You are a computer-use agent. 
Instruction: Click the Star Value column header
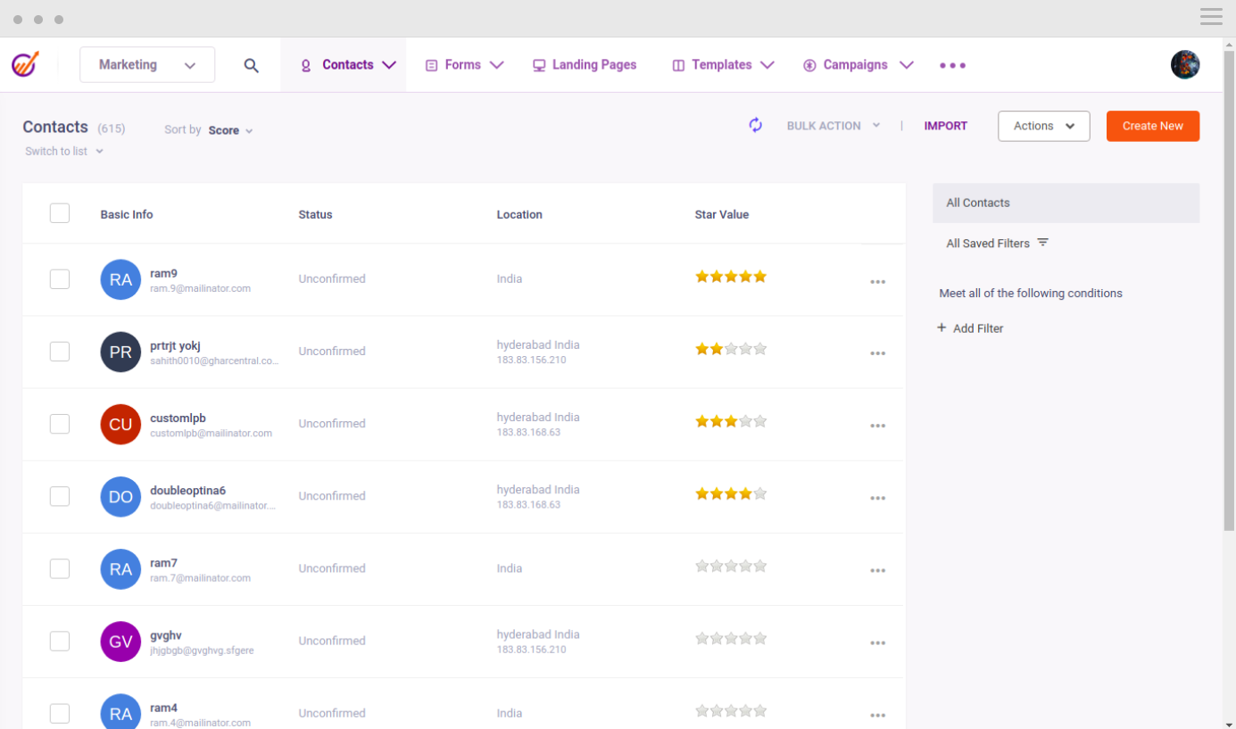pyautogui.click(x=722, y=214)
